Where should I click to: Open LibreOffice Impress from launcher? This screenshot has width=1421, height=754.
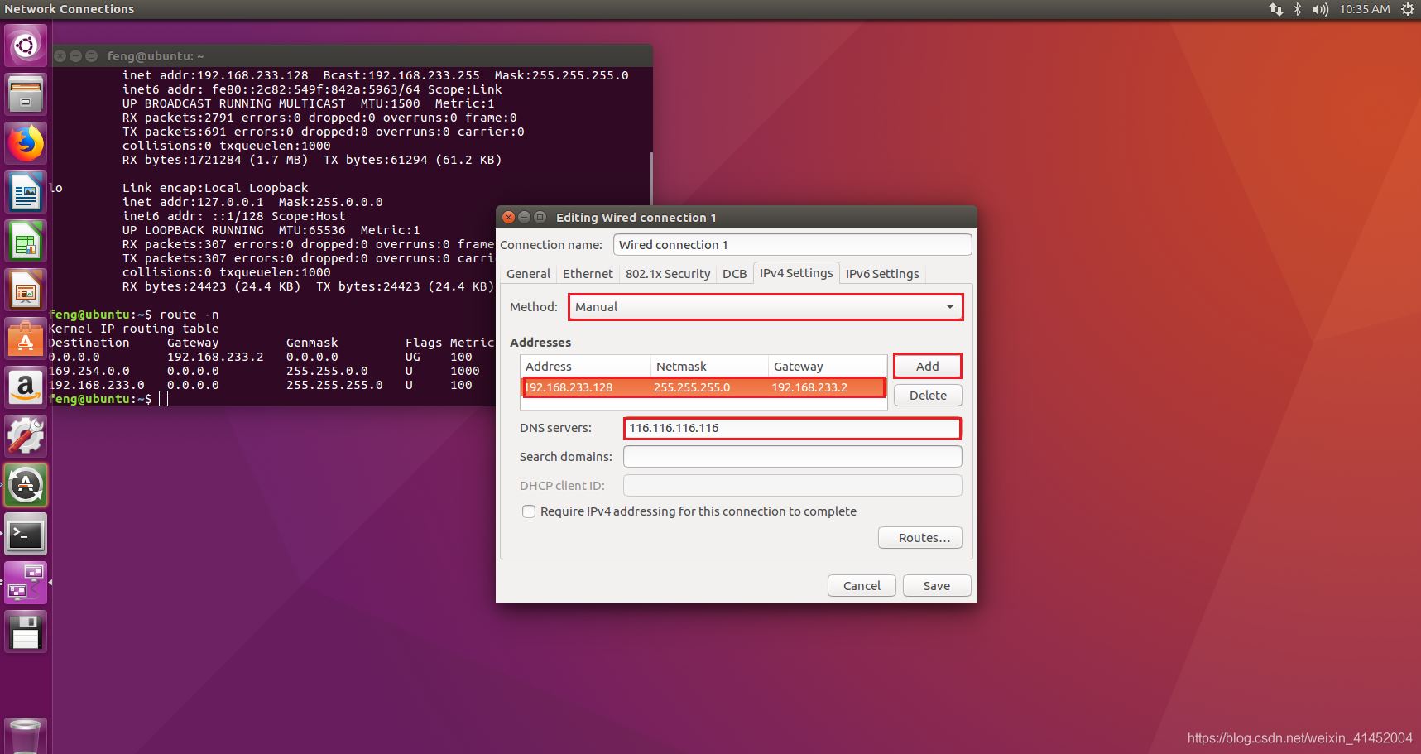(26, 291)
